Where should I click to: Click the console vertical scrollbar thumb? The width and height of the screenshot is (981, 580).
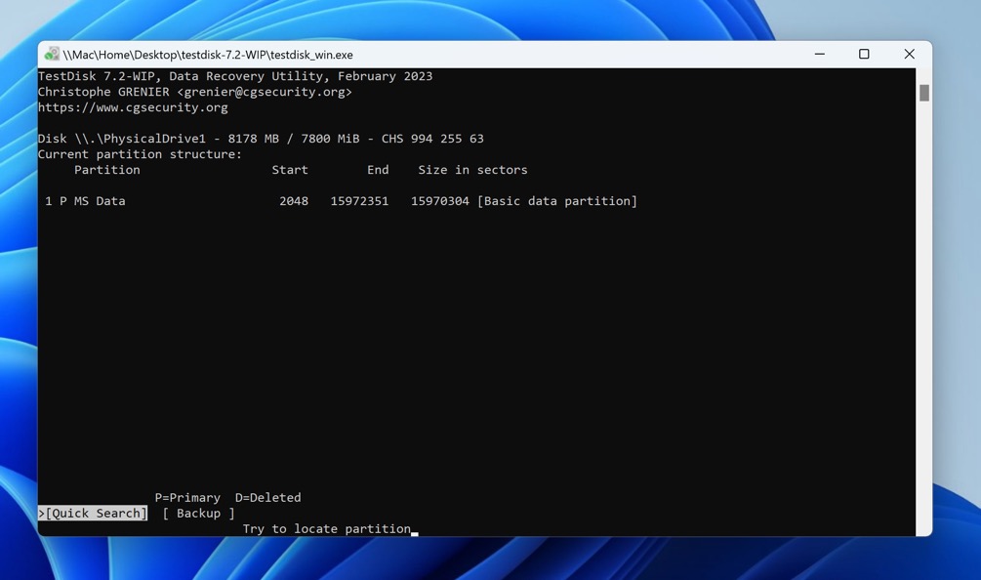924,93
